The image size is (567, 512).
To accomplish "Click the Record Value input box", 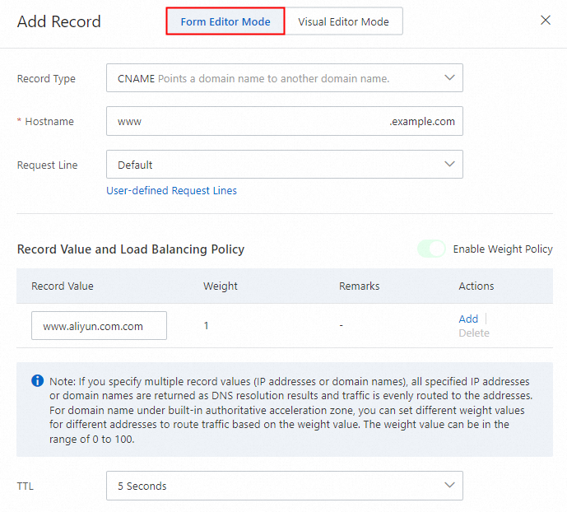I will [99, 326].
